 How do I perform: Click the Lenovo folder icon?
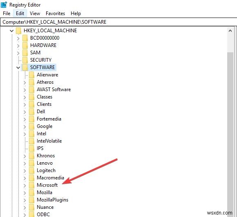click(x=31, y=163)
